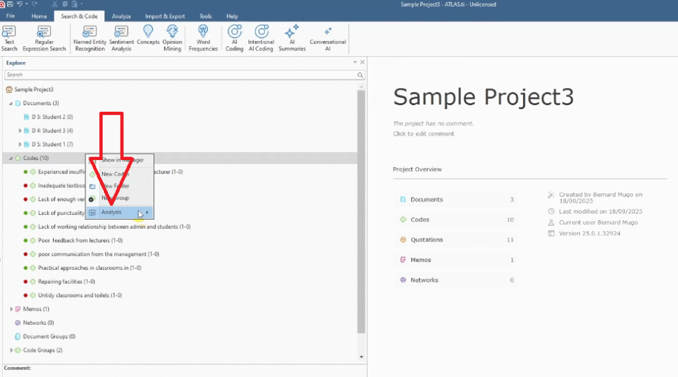Image resolution: width=678 pixels, height=377 pixels.
Task: Run Named Entity Recognition
Action: [89, 38]
